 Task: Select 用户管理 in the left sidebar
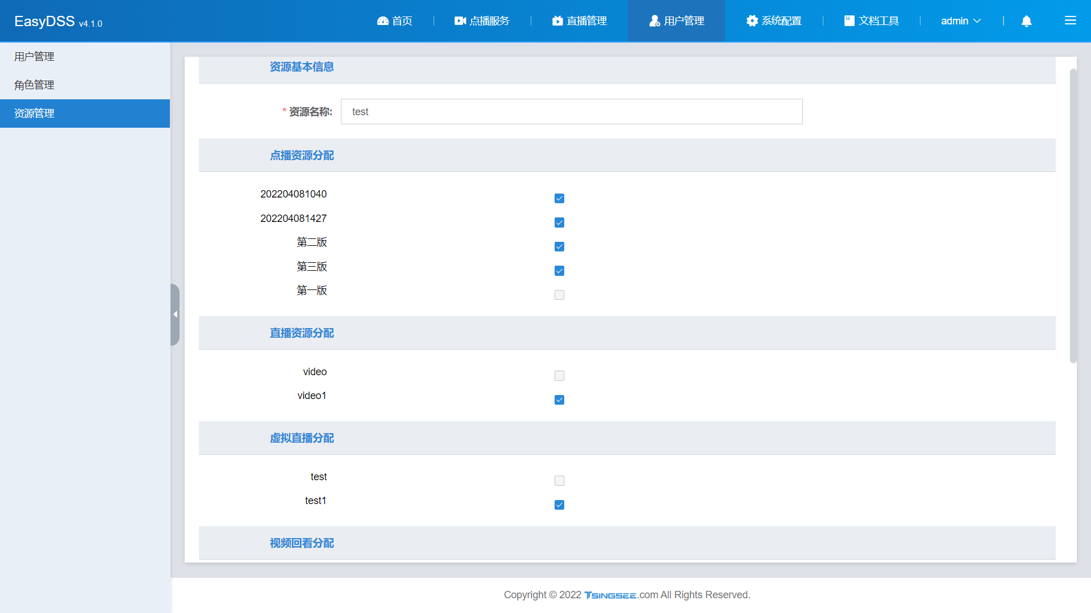[34, 57]
